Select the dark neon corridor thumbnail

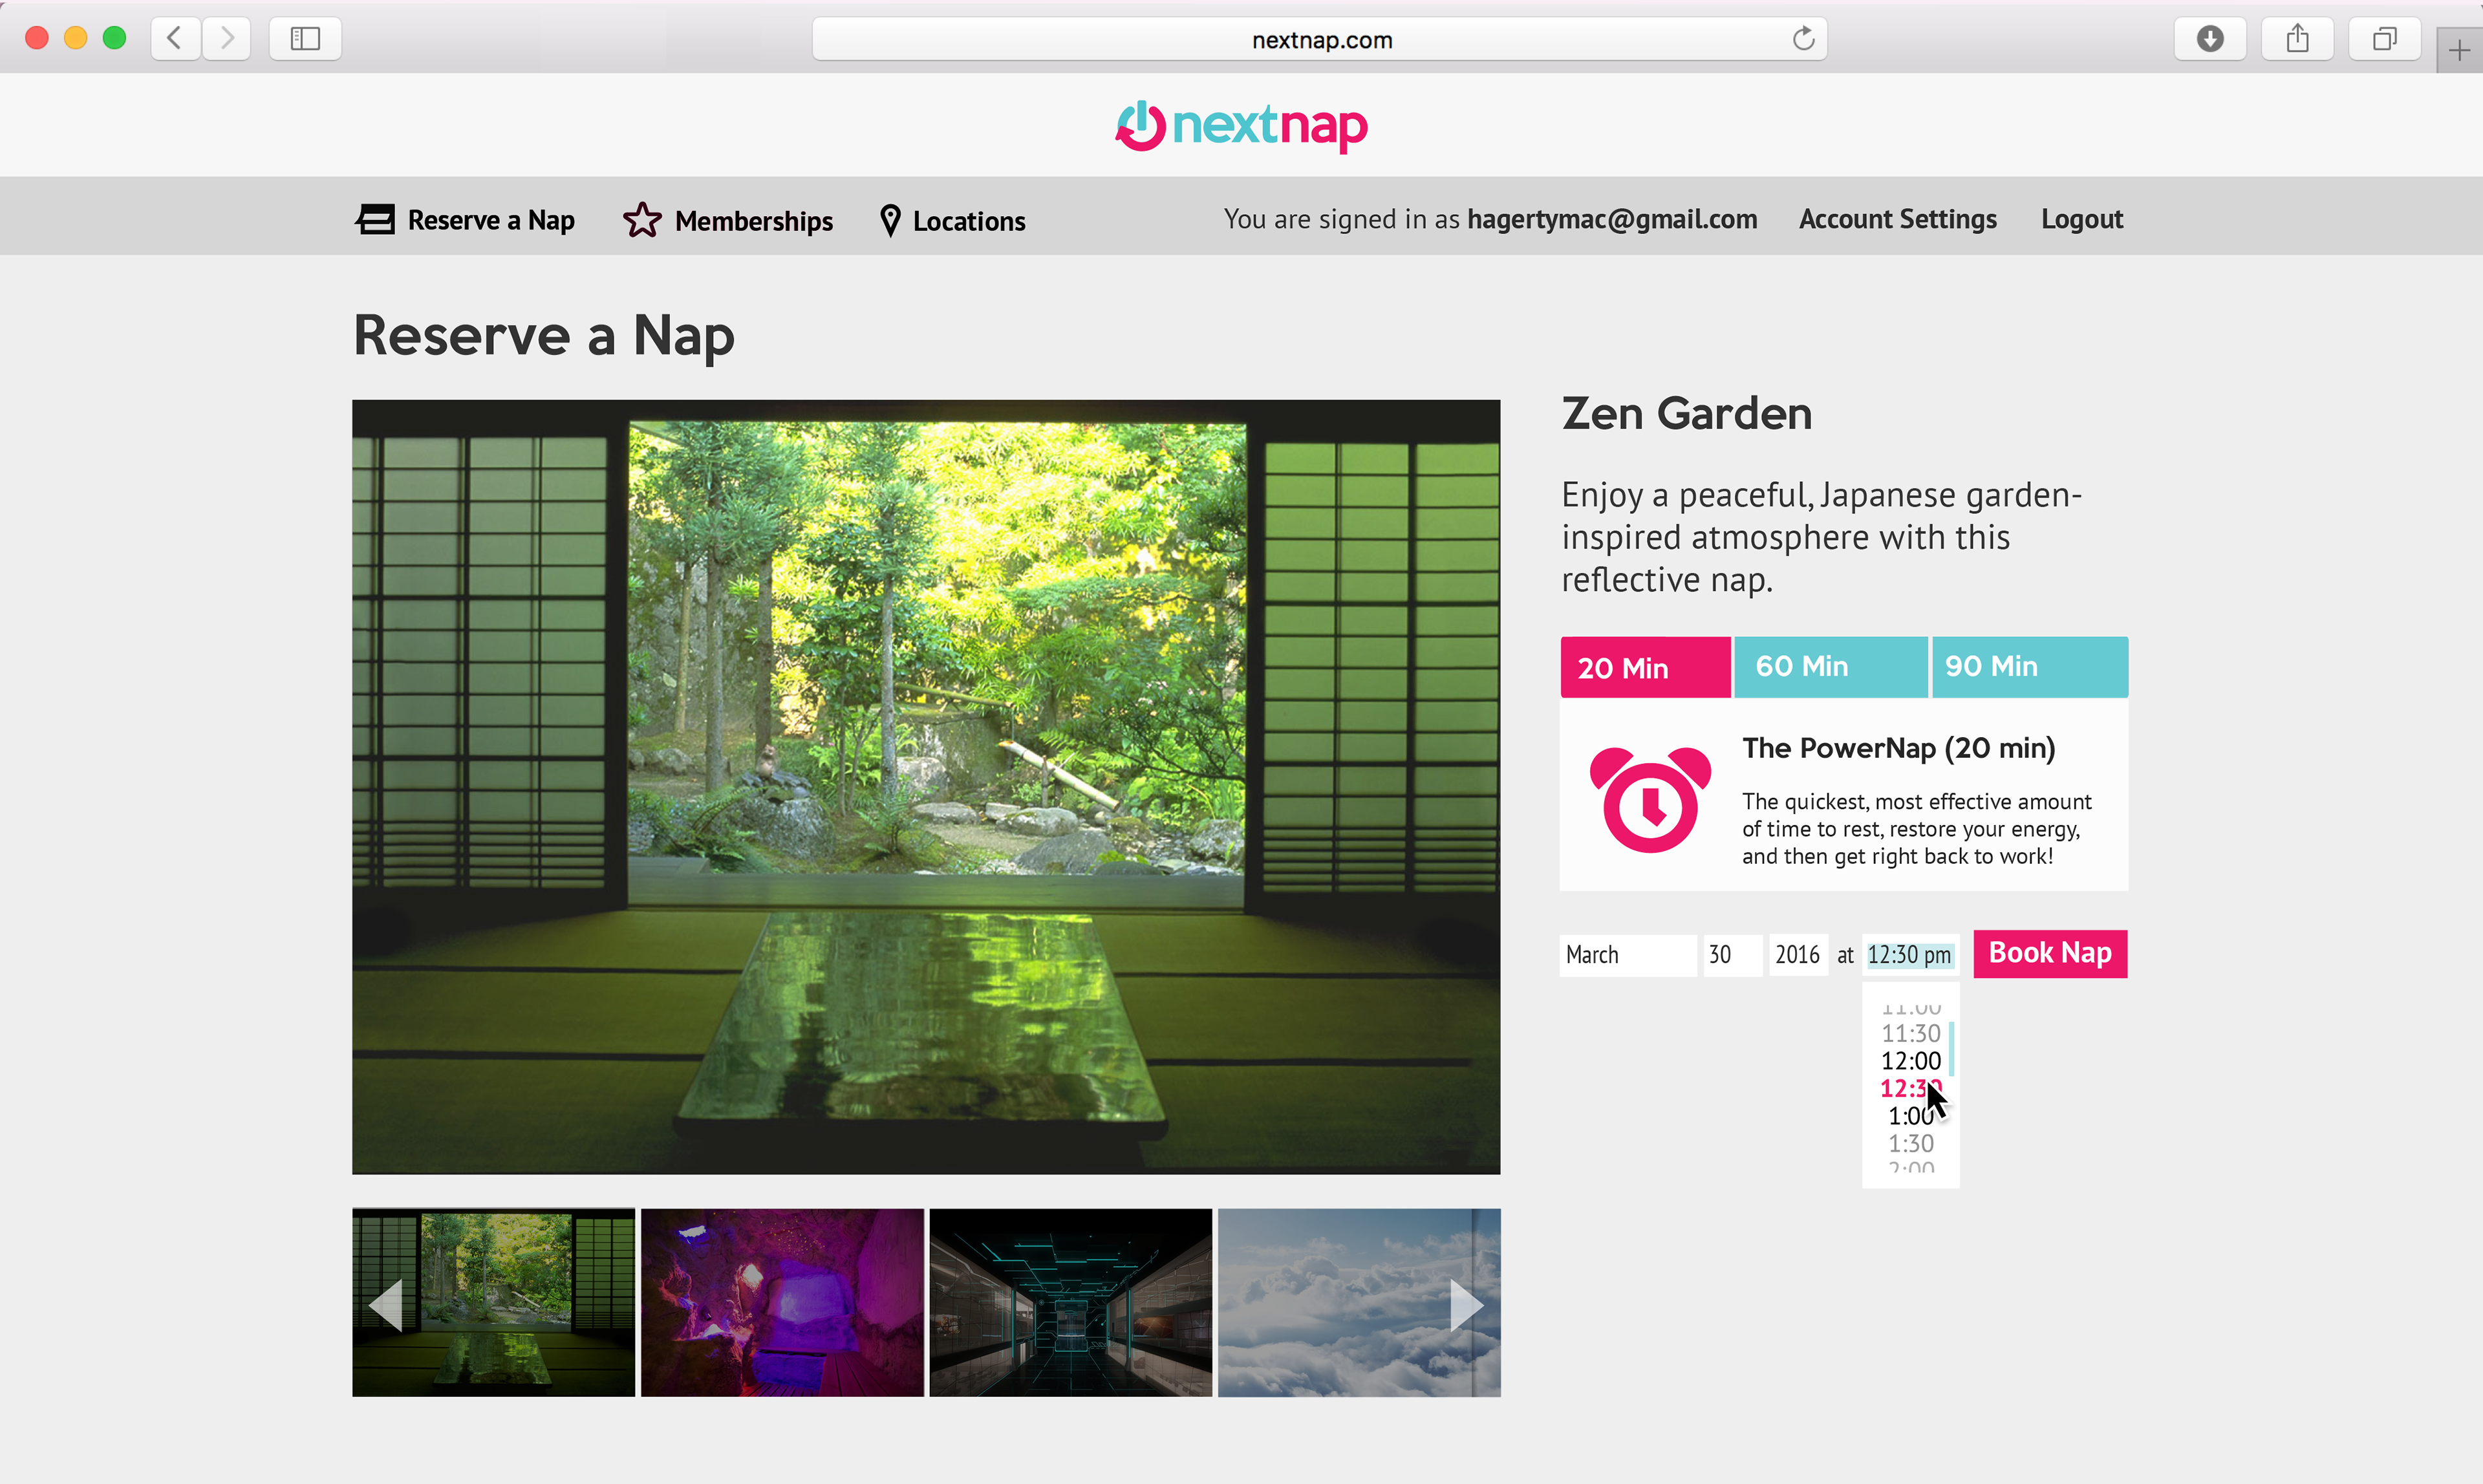tap(1070, 1303)
